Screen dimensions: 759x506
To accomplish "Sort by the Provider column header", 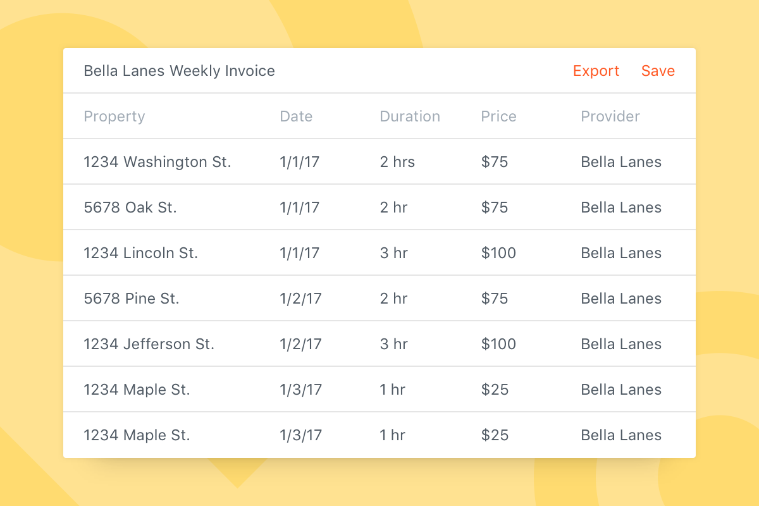I will pyautogui.click(x=610, y=116).
